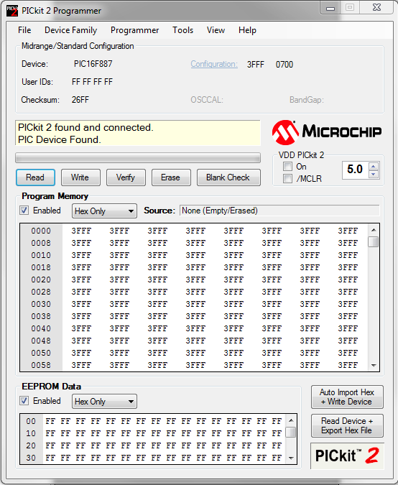Click EEPROM Data scrollbar down arrow

[291, 458]
